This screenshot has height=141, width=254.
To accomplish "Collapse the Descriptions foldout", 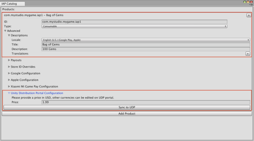I will tap(9, 35).
